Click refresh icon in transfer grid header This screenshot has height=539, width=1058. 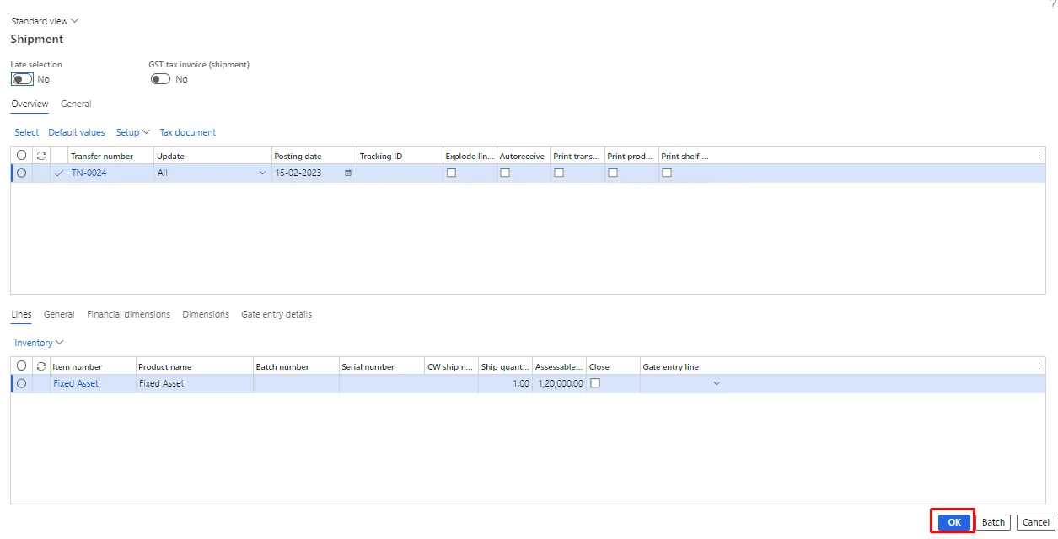click(x=41, y=156)
